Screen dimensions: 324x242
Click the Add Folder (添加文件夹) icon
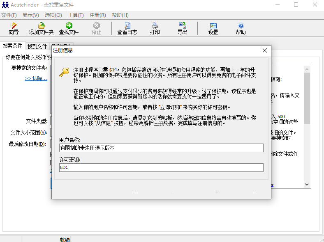(x=42, y=25)
